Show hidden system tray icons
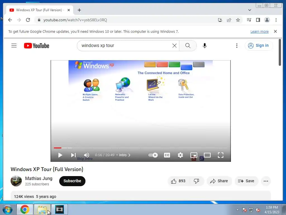 [237, 210]
